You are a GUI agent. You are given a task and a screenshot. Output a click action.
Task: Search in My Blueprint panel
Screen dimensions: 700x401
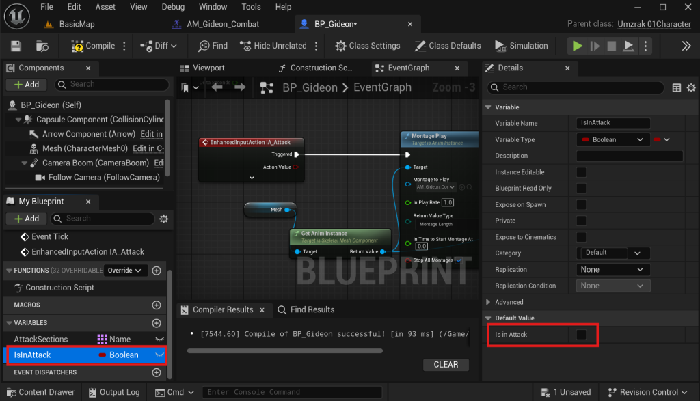pos(103,219)
